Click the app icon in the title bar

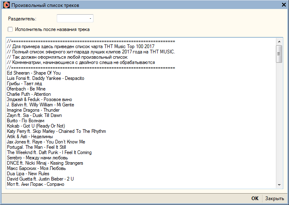[6, 5]
